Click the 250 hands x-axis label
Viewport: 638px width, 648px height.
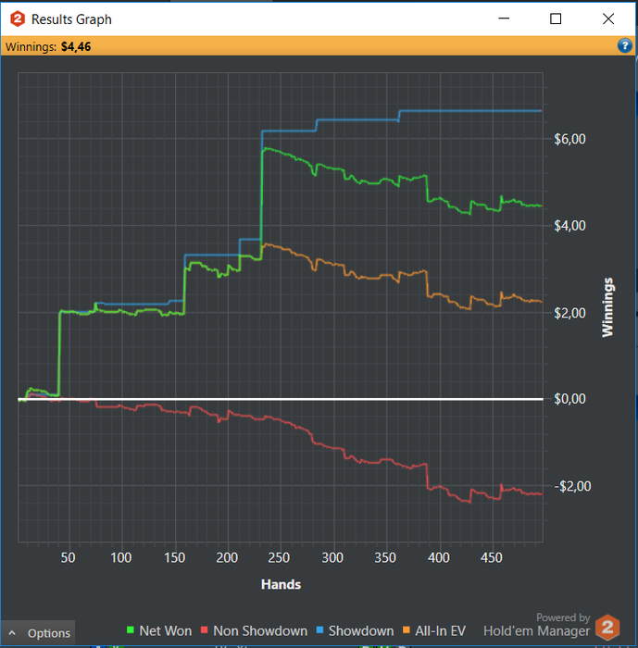[x=279, y=558]
